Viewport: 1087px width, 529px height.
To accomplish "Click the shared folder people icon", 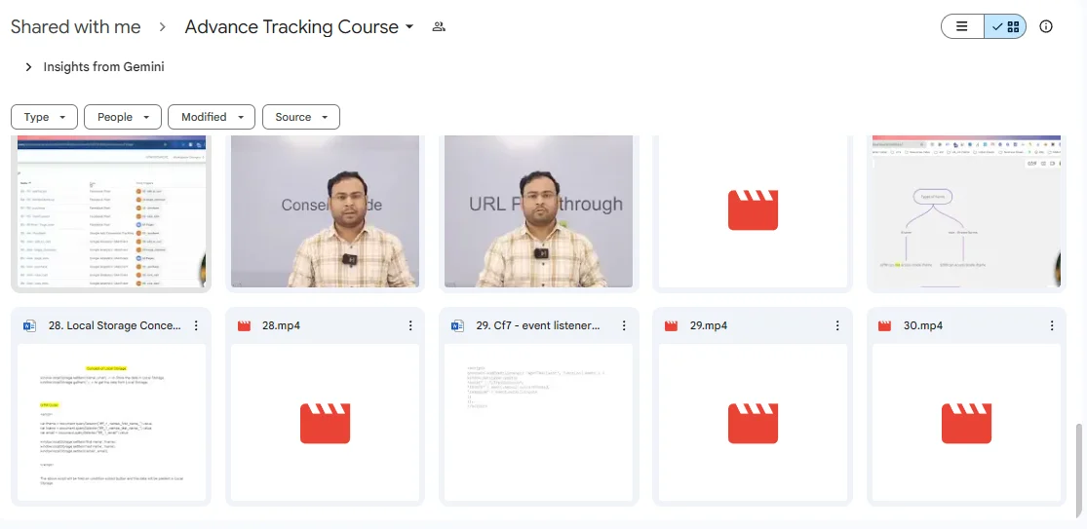I will (439, 27).
